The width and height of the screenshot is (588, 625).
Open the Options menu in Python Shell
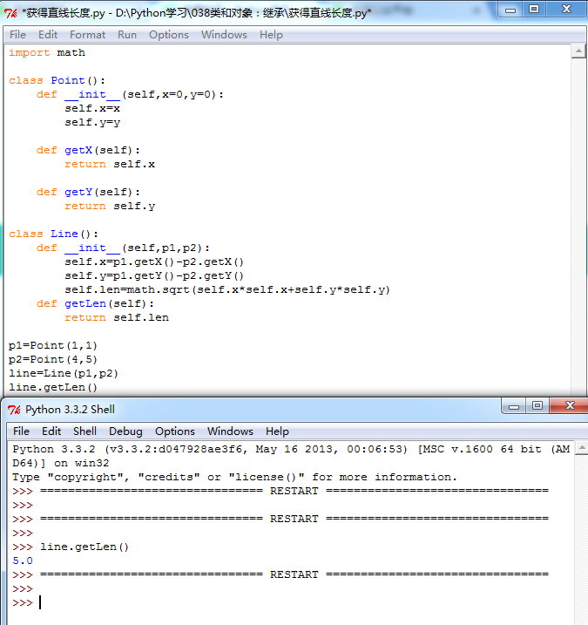point(175,431)
